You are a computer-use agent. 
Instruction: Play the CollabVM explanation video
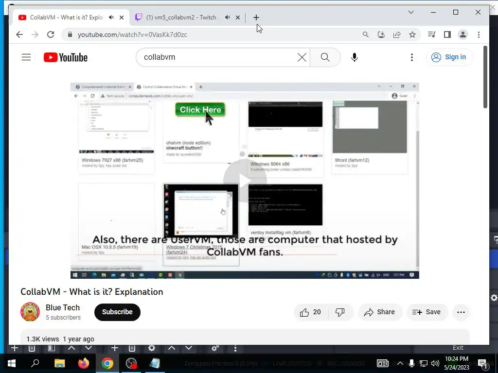(x=245, y=181)
